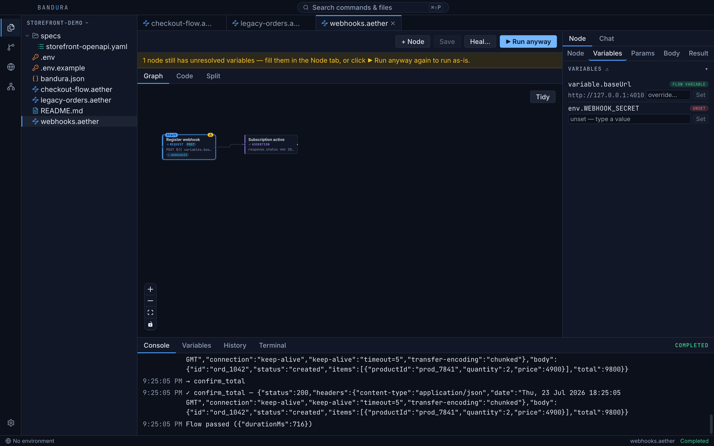This screenshot has height=446, width=714.
Task: Zoom in the graph canvas
Action: coord(150,289)
